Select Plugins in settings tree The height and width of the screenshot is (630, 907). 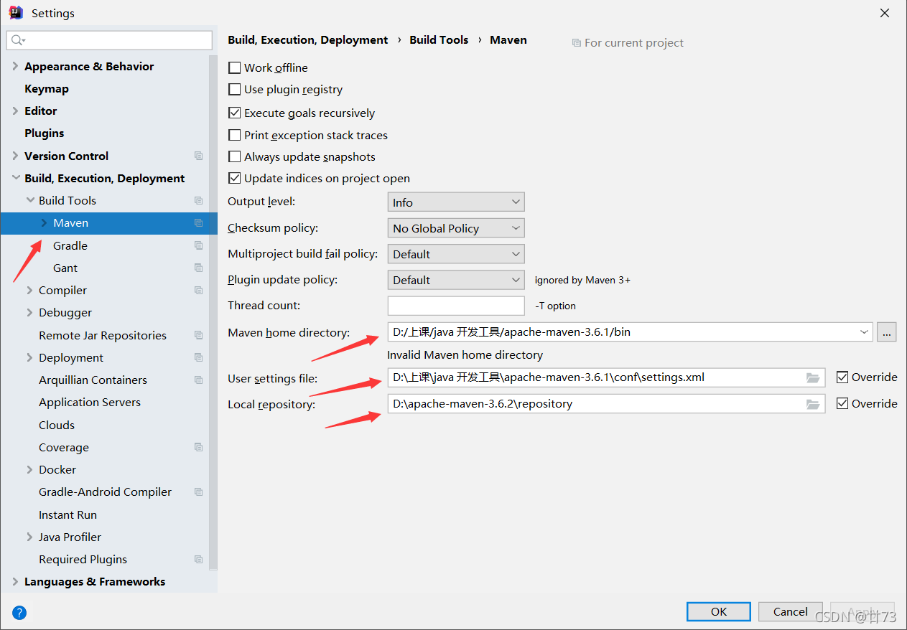click(x=45, y=133)
